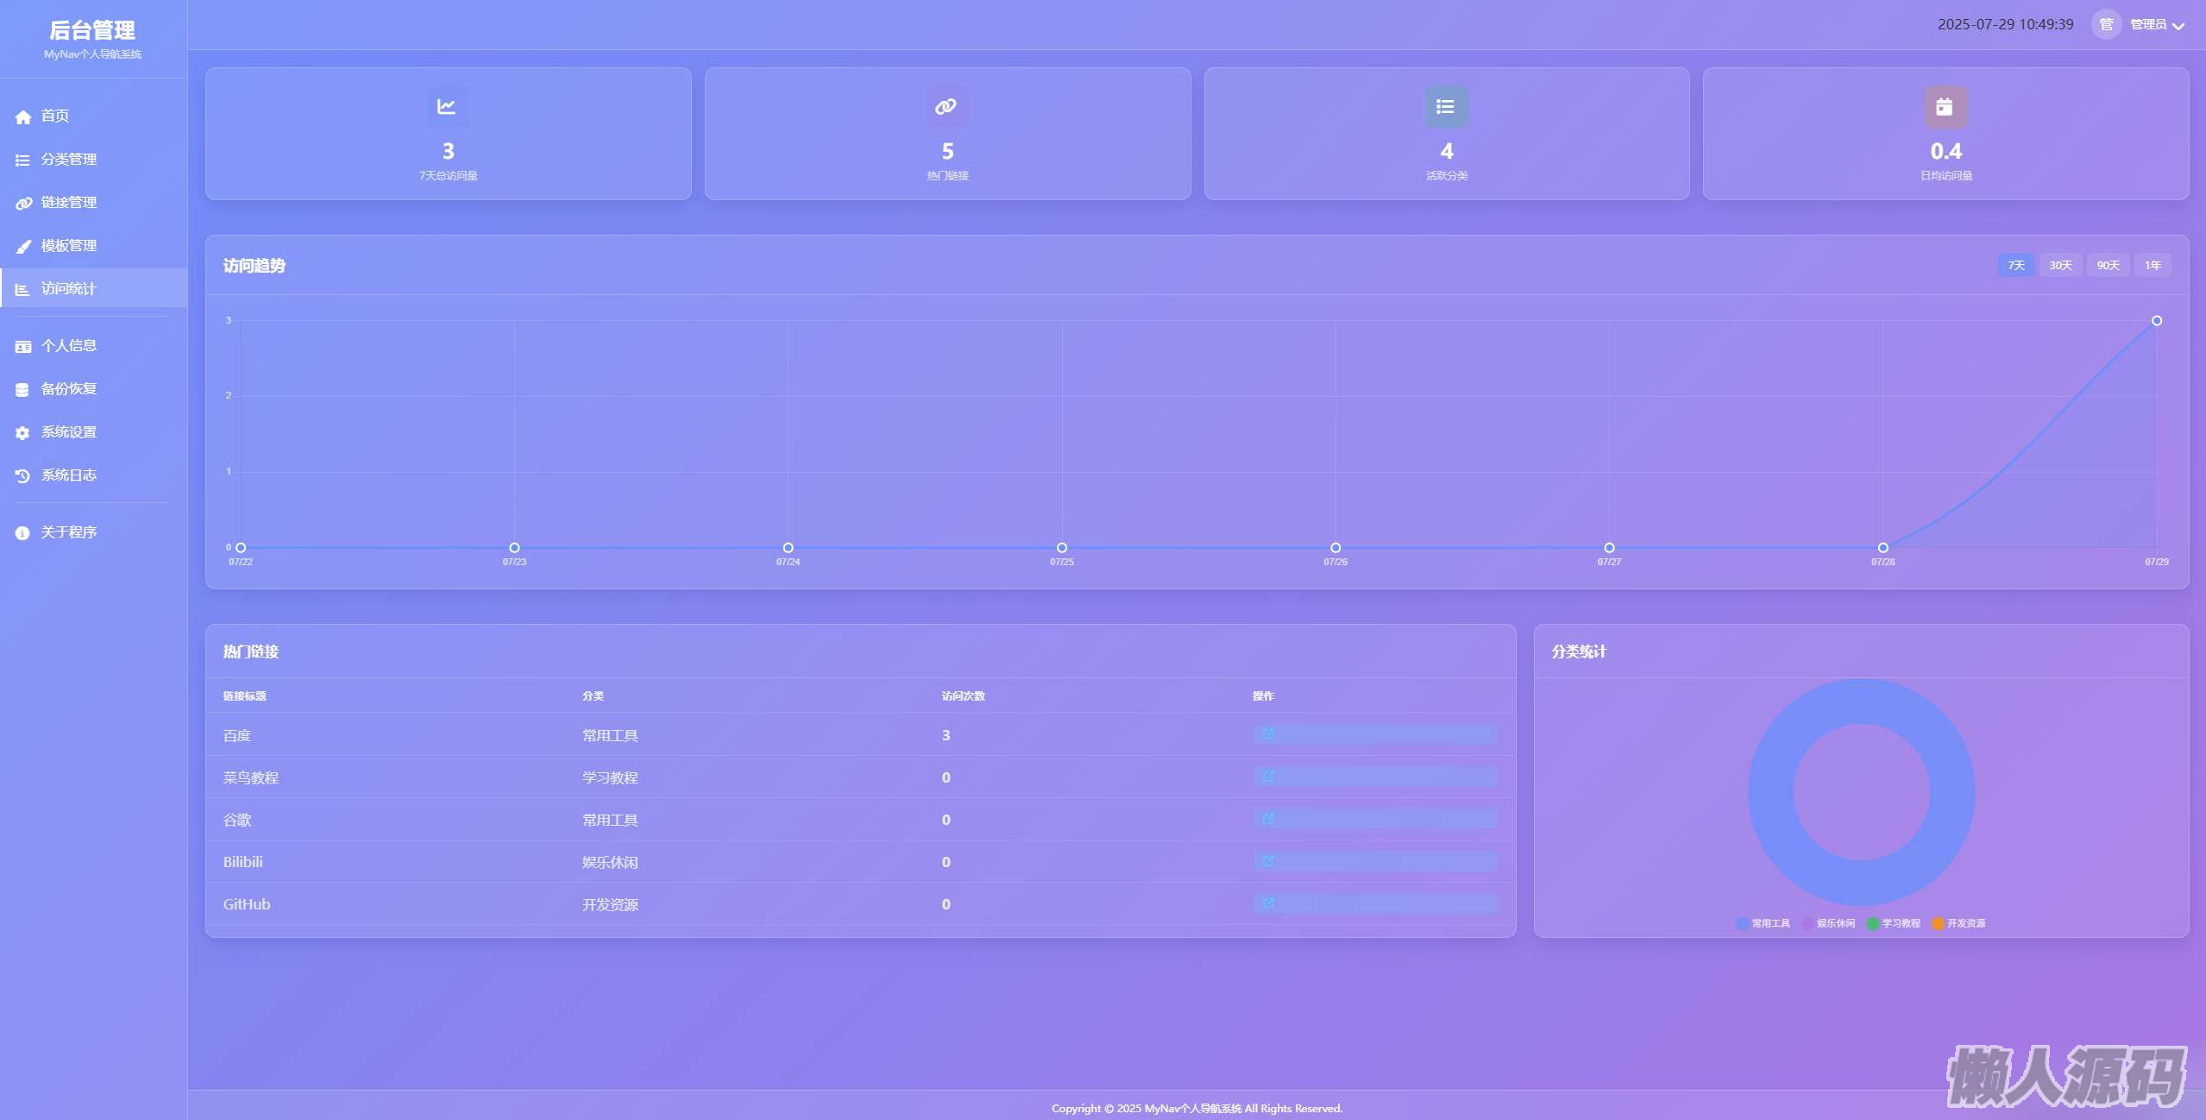The width and height of the screenshot is (2206, 1120).
Task: Switch trend range to 1年
Action: click(x=2153, y=266)
